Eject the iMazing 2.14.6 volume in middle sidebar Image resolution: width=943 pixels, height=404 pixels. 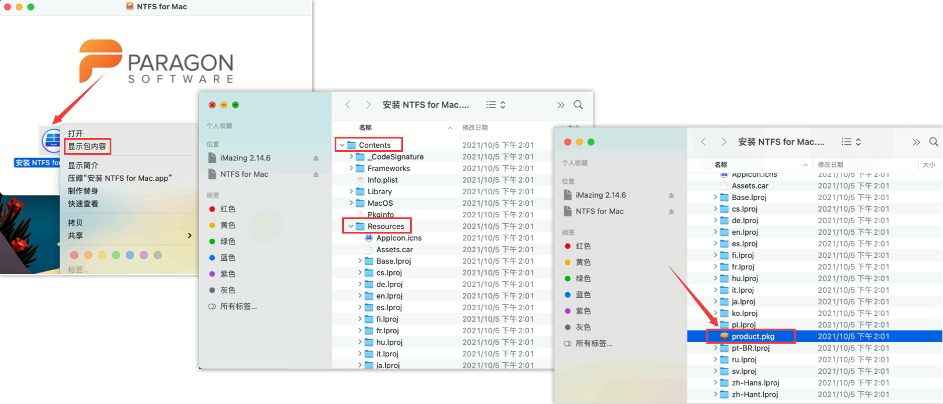click(x=316, y=158)
